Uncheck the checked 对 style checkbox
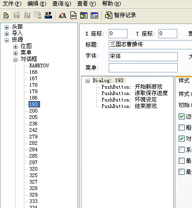The image size is (192, 208). click(x=181, y=138)
